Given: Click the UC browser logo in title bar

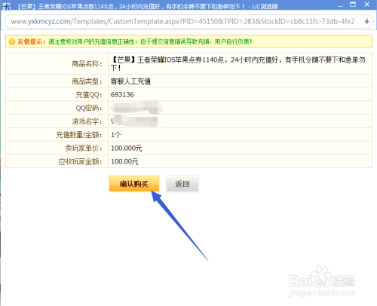Looking at the screenshot, I should [x=7, y=6].
